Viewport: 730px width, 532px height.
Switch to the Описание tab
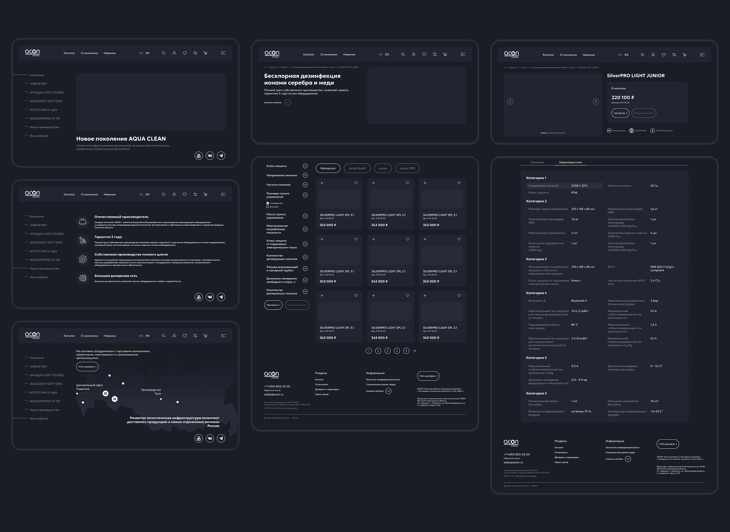537,162
